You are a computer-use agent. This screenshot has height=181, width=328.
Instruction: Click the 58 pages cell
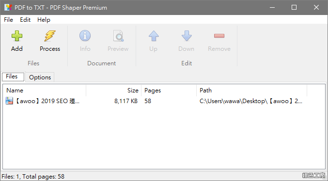point(148,101)
